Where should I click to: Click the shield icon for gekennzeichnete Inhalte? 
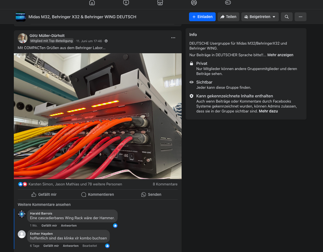191,96
